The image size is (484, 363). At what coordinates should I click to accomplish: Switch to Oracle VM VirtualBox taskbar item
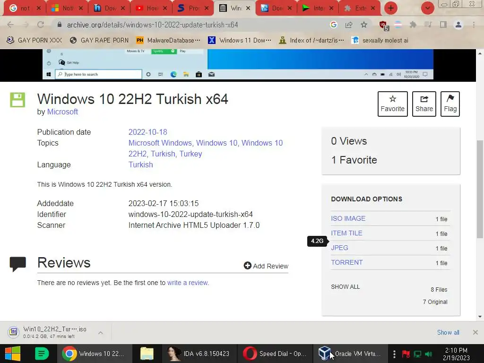[350, 354]
